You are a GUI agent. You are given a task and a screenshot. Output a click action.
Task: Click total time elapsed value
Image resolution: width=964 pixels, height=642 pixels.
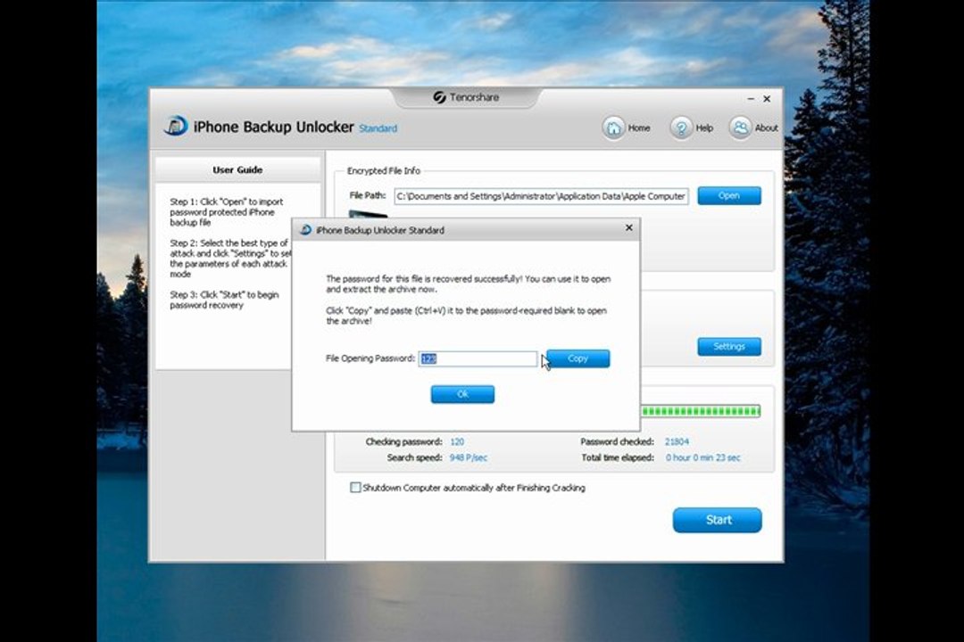click(702, 457)
